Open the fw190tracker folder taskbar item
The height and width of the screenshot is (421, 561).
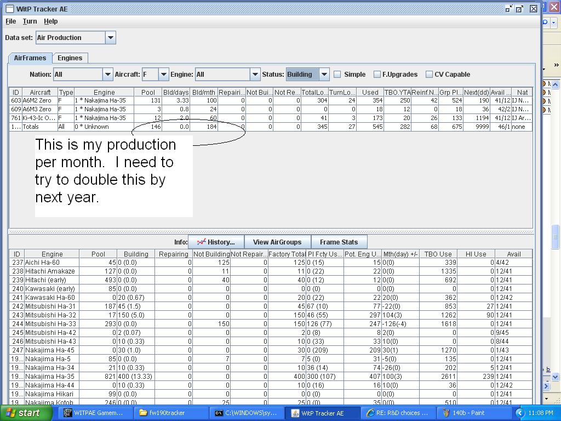(172, 413)
